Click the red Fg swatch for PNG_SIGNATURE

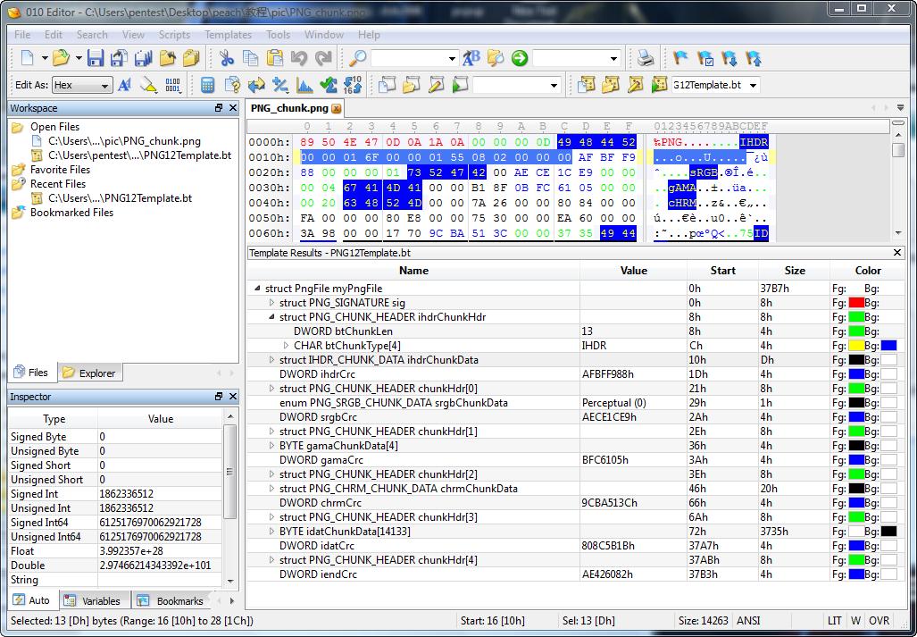pos(855,303)
